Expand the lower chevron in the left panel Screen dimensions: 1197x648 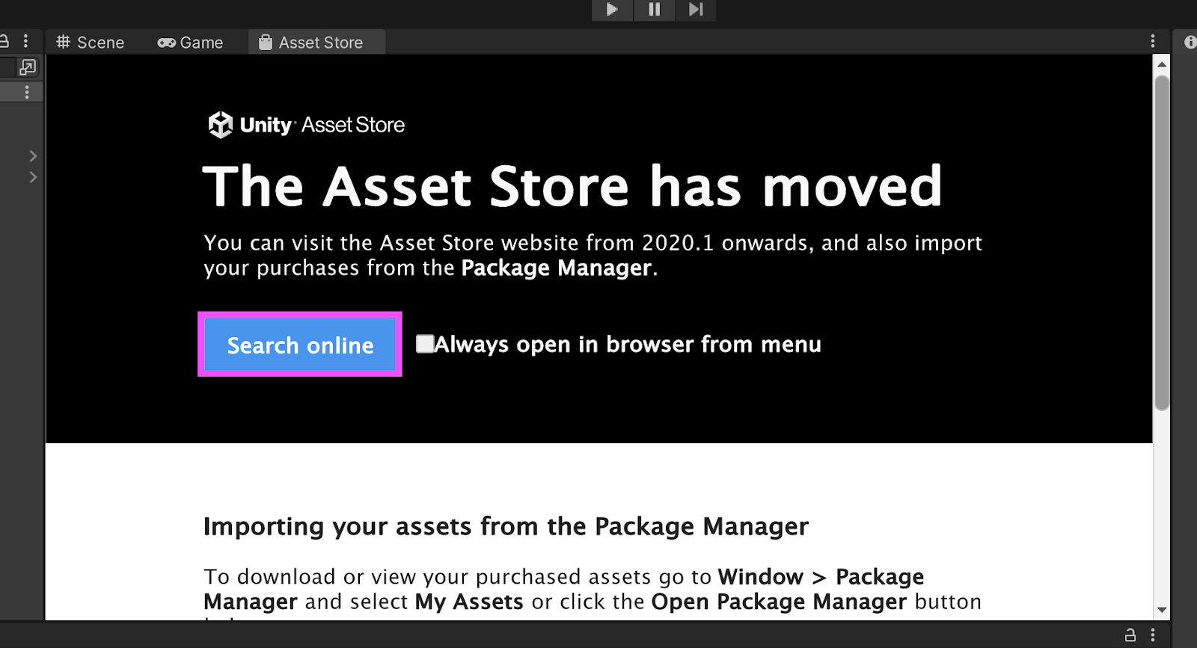pyautogui.click(x=33, y=177)
